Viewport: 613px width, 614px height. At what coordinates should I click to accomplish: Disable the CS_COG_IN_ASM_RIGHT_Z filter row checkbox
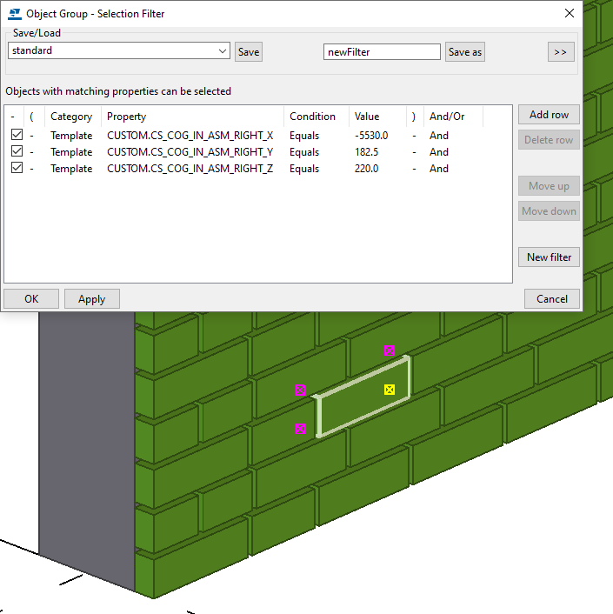(x=17, y=169)
